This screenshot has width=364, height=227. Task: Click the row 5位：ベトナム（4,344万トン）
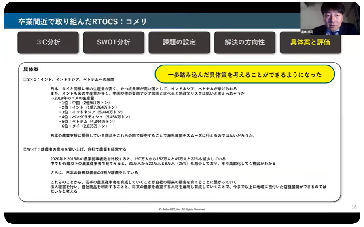pos(87,121)
